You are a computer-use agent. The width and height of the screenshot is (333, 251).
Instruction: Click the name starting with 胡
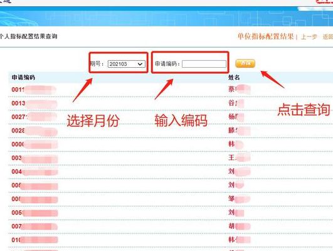(x=239, y=226)
